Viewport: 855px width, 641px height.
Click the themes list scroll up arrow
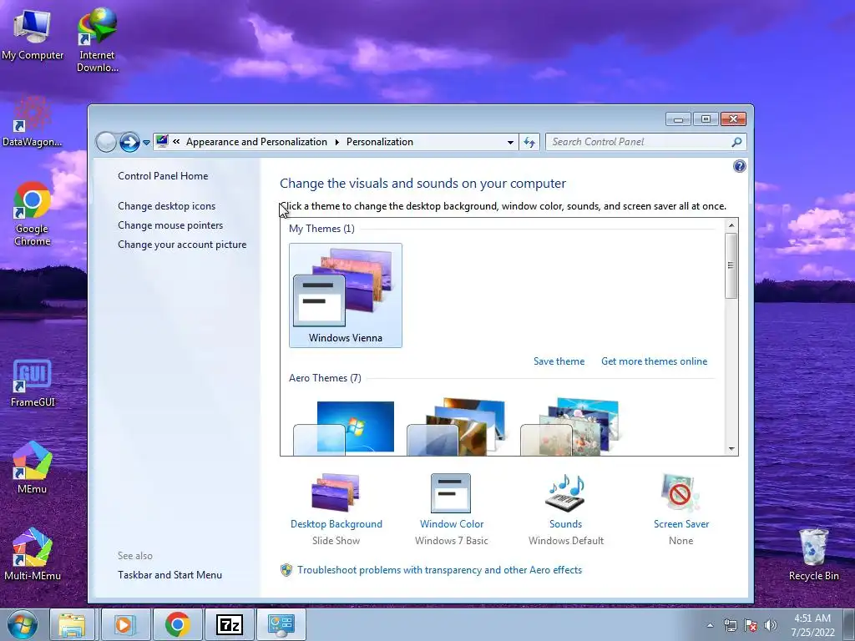coord(731,225)
